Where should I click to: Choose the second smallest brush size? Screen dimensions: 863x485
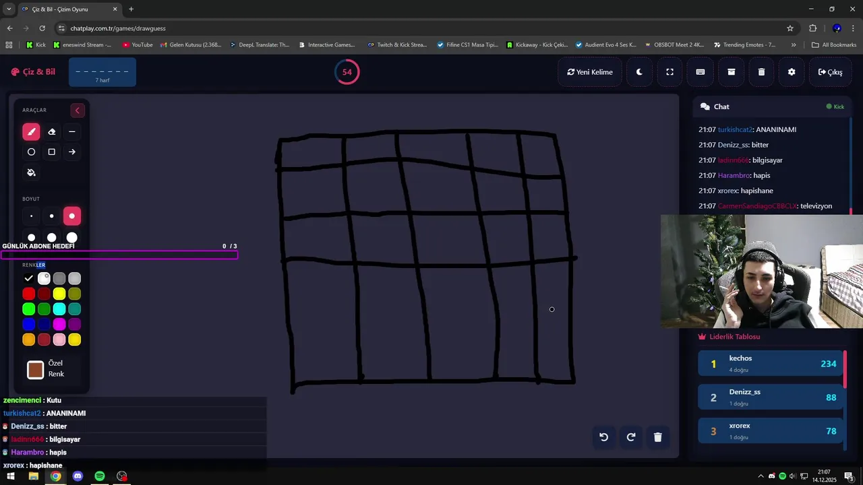(x=51, y=216)
